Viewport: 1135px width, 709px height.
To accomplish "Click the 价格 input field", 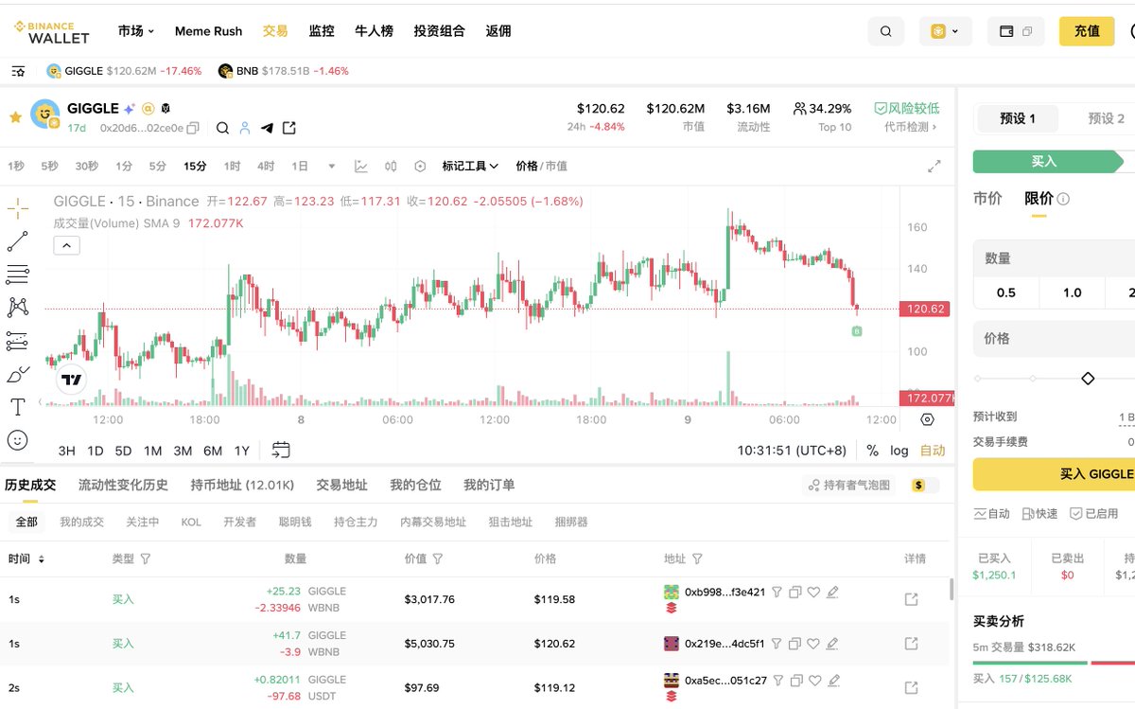I will click(1054, 339).
